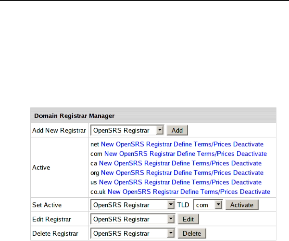
Task: Deactivate the com TLD registrar
Action: click(x=252, y=154)
